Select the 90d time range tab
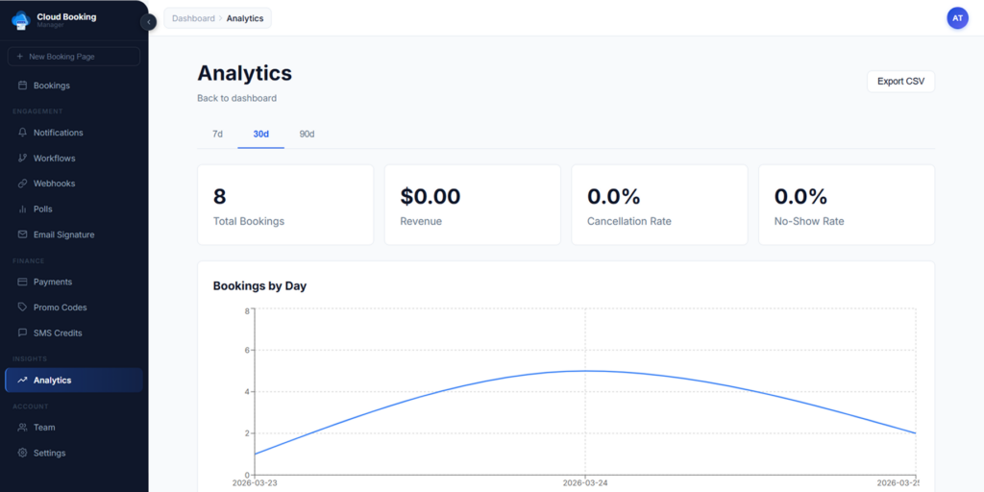This screenshot has height=492, width=984. (307, 135)
